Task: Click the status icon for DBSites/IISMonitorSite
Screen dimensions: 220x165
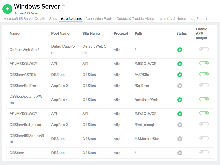Action: click(x=180, y=139)
